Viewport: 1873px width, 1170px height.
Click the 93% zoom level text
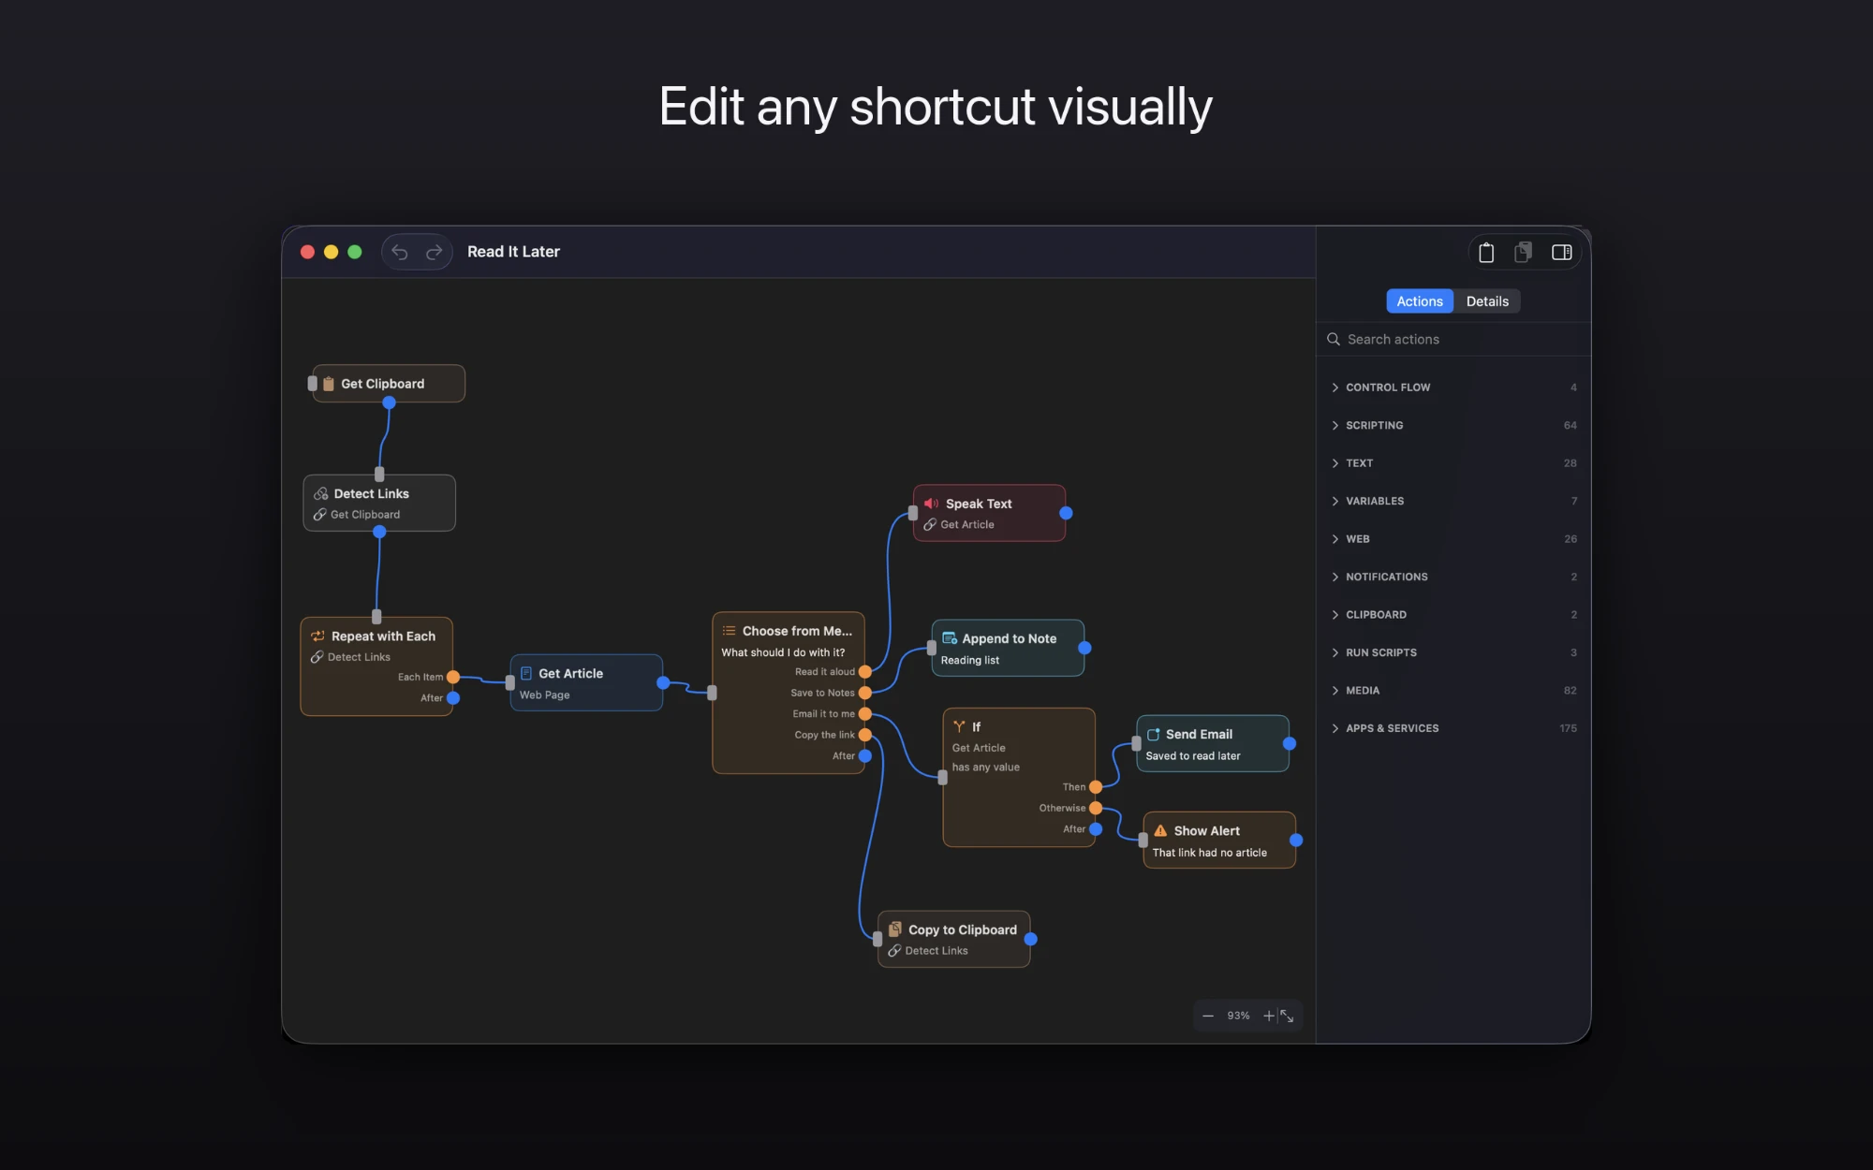[1238, 1016]
